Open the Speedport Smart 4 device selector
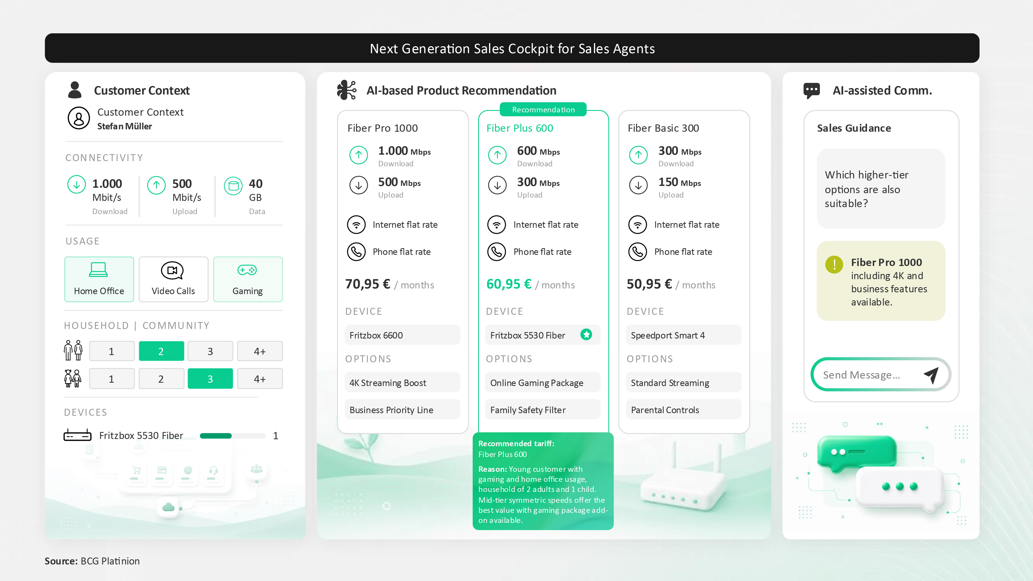Screen dimensions: 1033x581 point(684,335)
